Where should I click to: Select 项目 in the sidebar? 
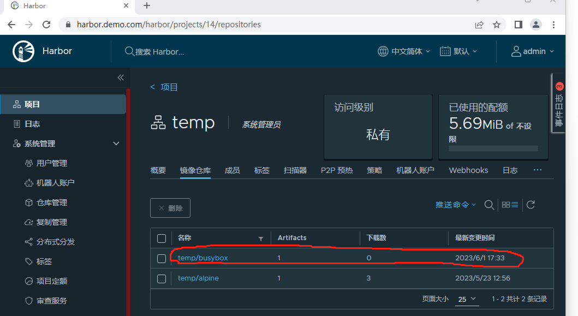click(x=63, y=104)
